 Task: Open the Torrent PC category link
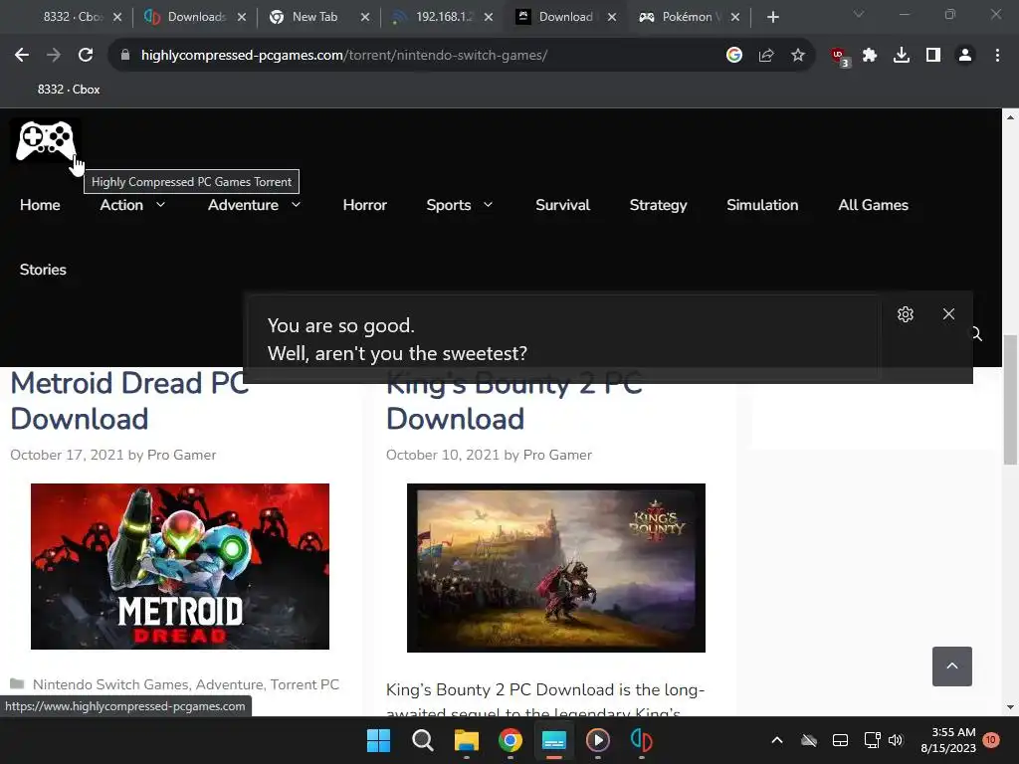[305, 684]
